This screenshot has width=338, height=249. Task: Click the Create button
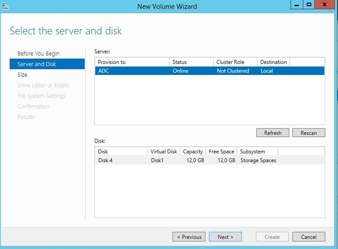pyautogui.click(x=272, y=237)
